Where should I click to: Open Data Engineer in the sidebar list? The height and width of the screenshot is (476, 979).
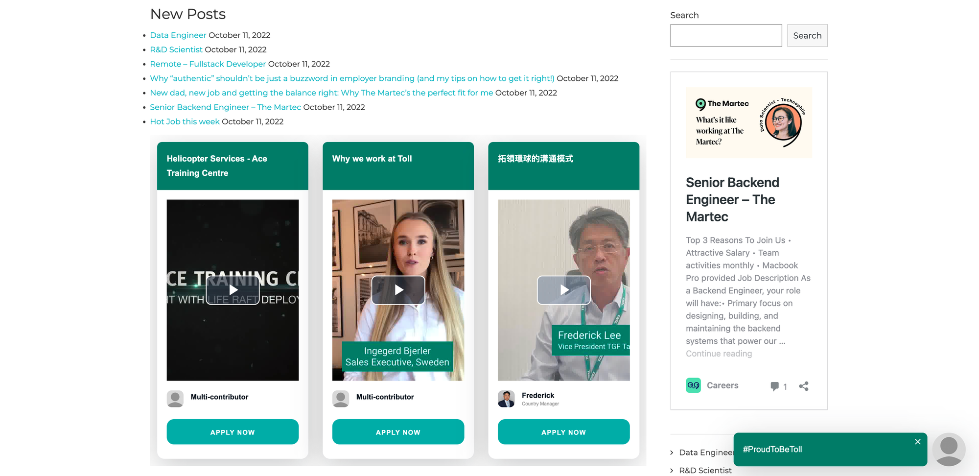(x=706, y=452)
